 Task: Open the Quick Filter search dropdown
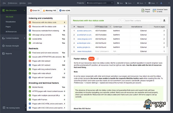(122, 21)
